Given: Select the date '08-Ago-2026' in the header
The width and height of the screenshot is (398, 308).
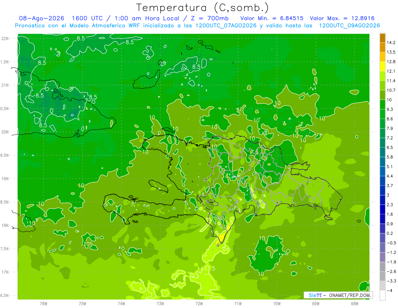Looking at the screenshot, I should click(x=42, y=18).
